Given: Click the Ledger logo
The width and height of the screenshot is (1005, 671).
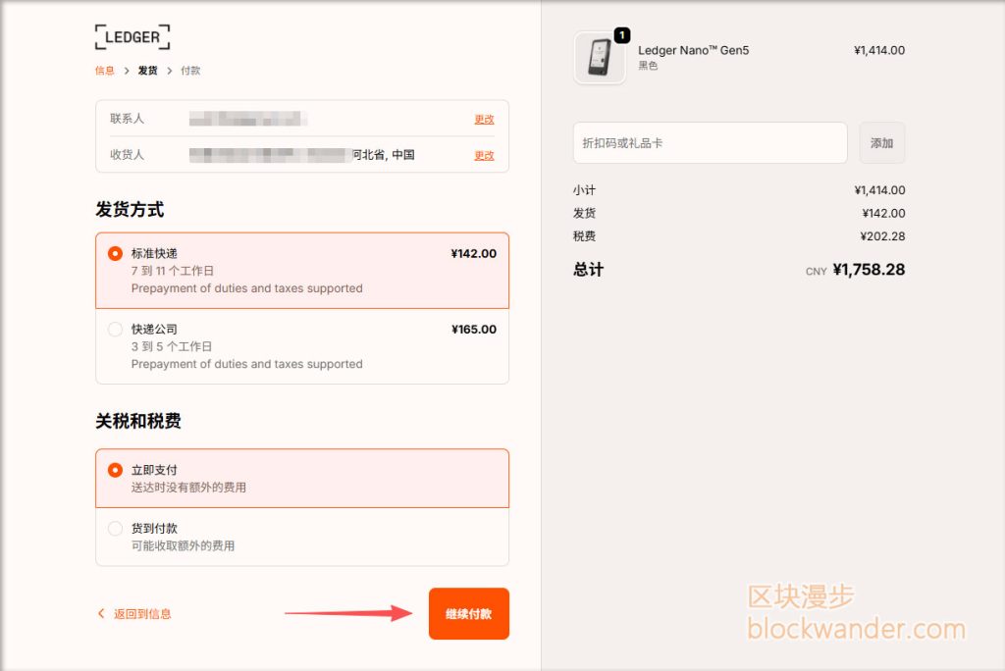Looking at the screenshot, I should pyautogui.click(x=132, y=37).
